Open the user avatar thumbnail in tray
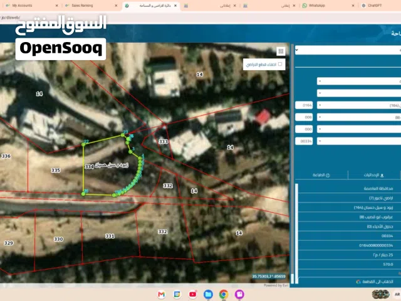 coord(380,294)
